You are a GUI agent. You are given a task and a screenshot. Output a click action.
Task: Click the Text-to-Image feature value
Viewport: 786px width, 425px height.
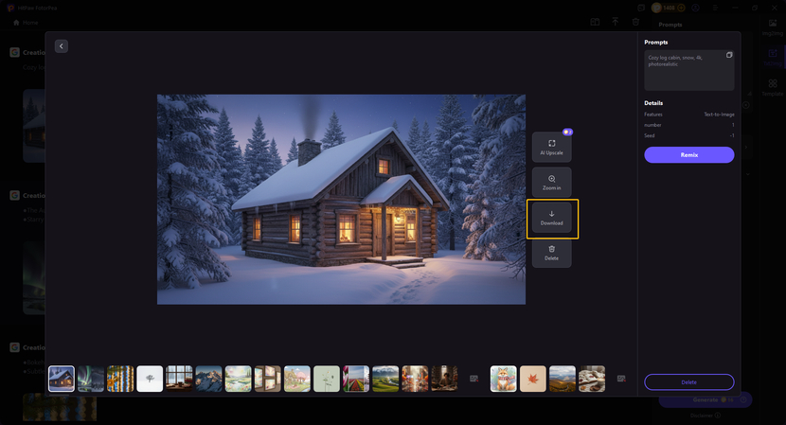(719, 115)
